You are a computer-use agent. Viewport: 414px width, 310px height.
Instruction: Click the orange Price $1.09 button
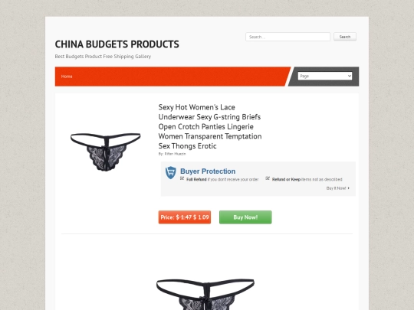coord(185,217)
